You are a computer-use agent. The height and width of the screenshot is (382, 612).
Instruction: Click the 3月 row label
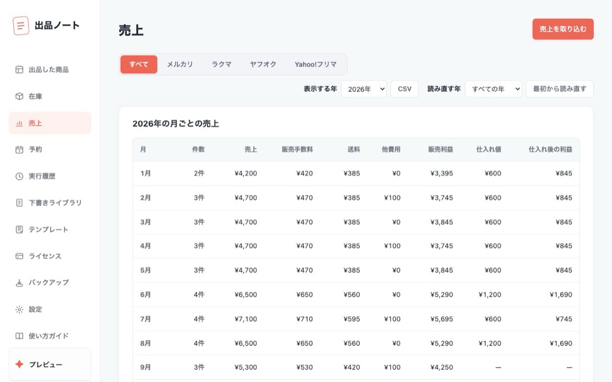tap(145, 222)
